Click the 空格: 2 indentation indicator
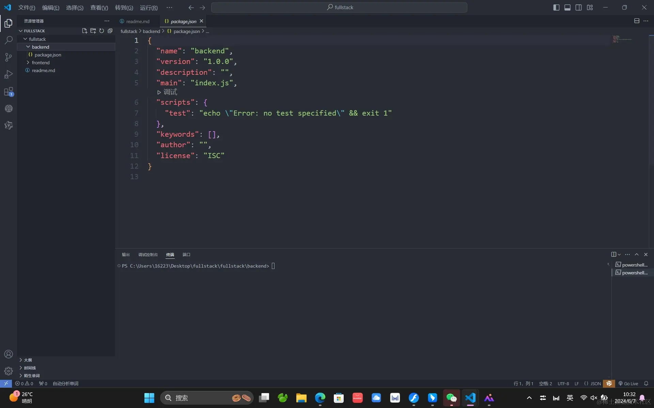This screenshot has width=654, height=408. click(x=545, y=384)
